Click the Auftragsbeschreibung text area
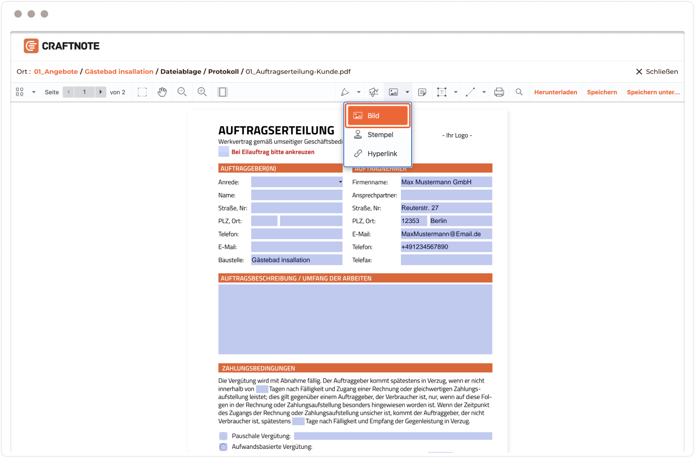Screen dimensions: 695x458 355,319
